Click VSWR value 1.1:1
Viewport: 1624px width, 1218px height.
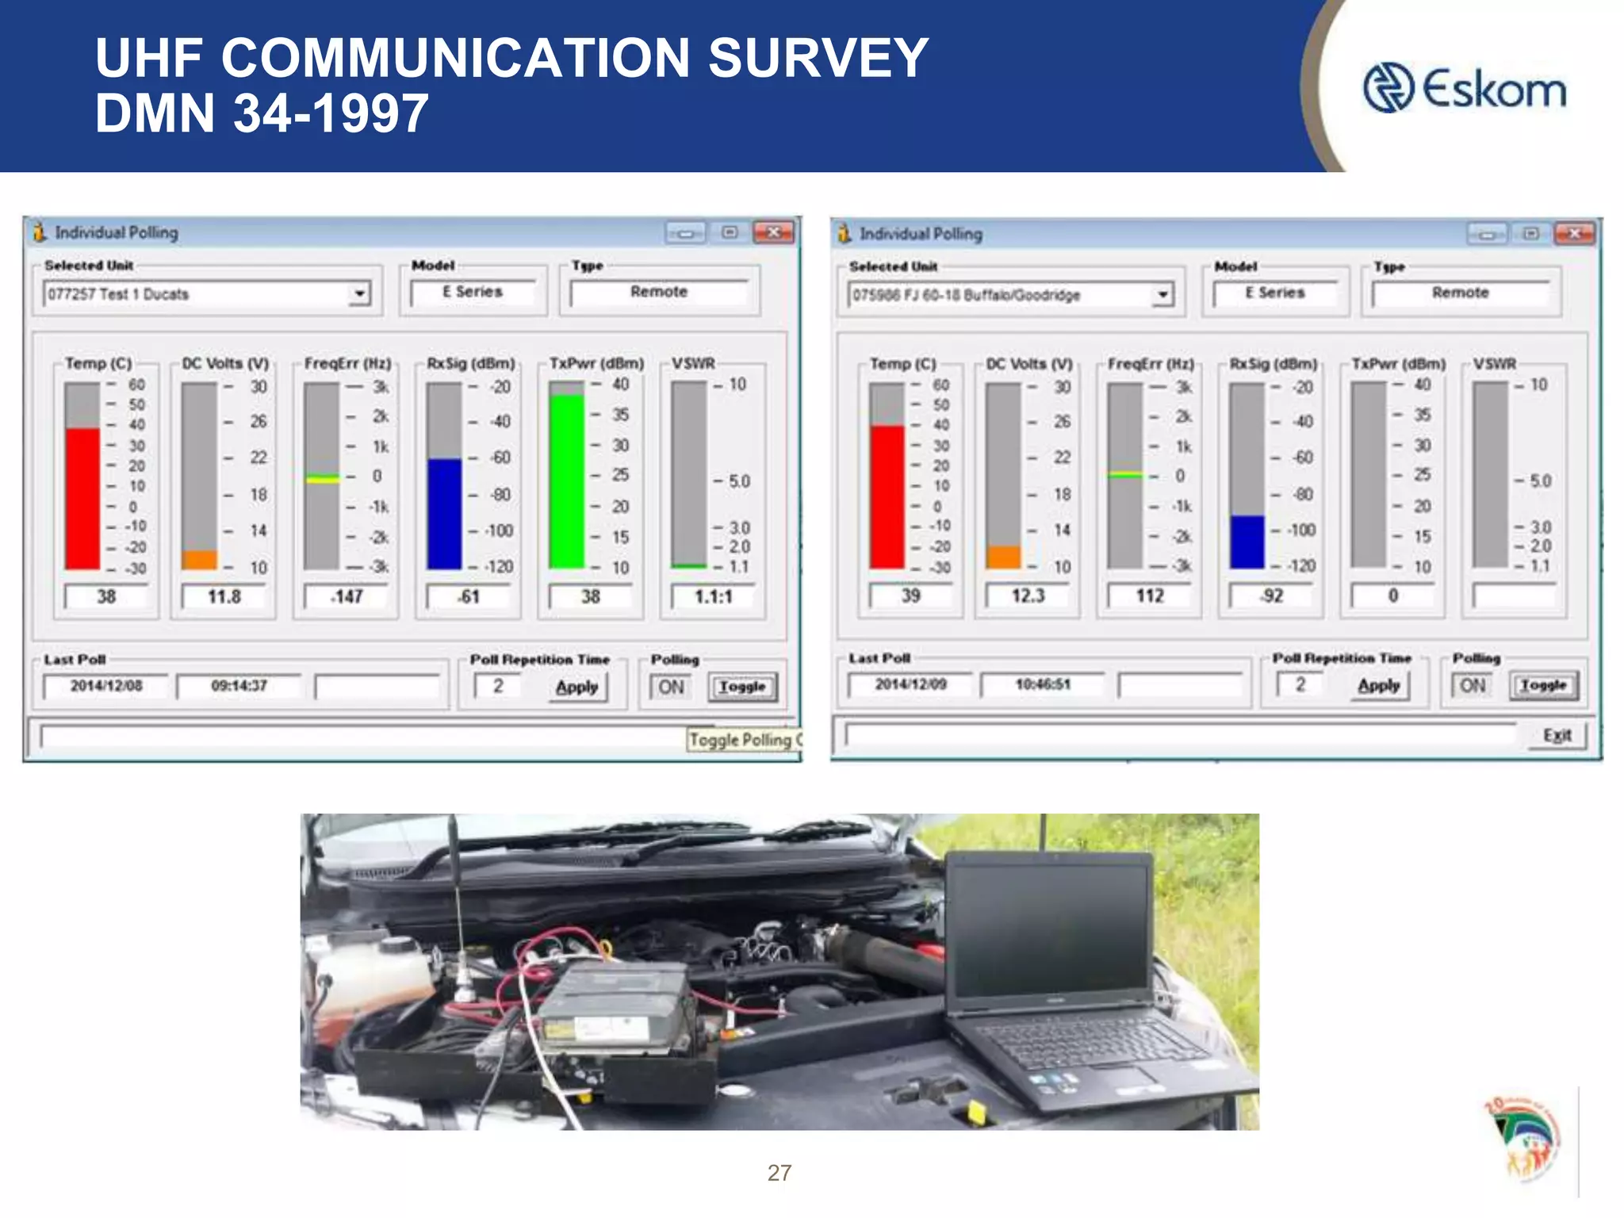[x=713, y=596]
